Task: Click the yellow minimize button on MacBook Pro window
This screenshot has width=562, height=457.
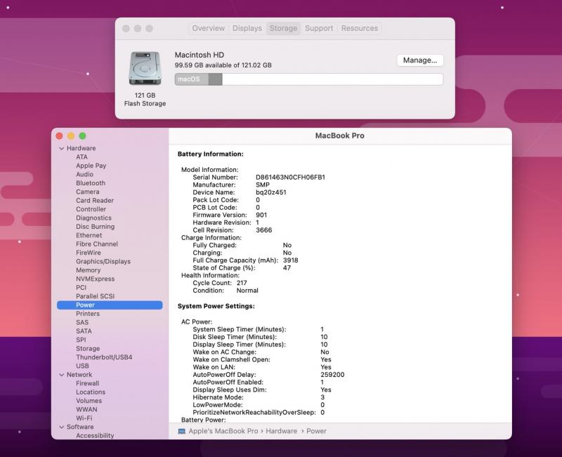Action: click(x=71, y=136)
